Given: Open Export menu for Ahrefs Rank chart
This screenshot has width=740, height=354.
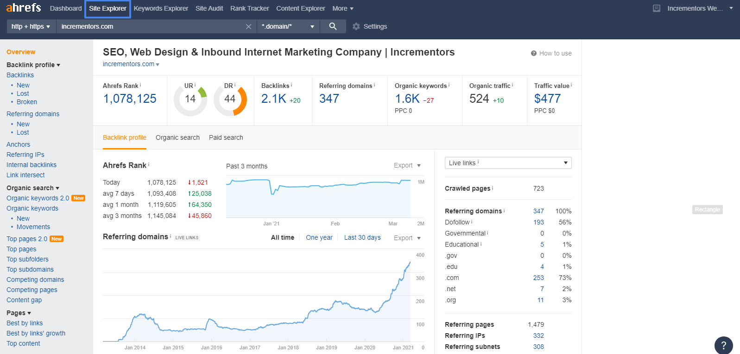Looking at the screenshot, I should pos(407,165).
